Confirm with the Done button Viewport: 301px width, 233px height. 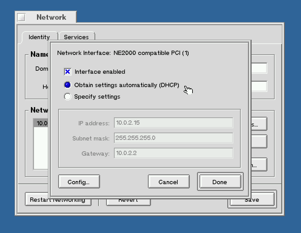coord(220,182)
